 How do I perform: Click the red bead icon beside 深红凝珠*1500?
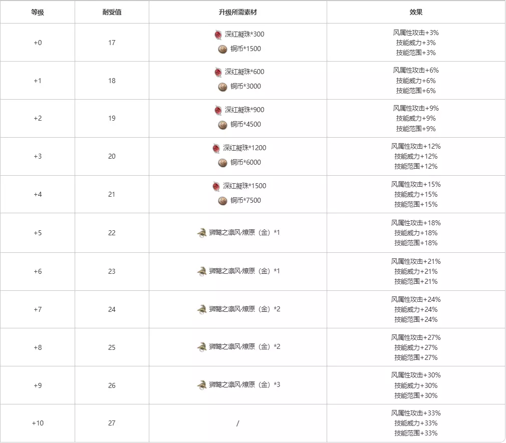pos(216,186)
